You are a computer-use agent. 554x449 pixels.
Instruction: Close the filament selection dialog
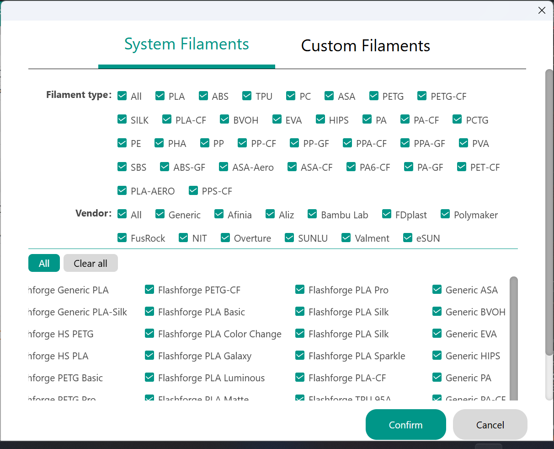point(542,10)
